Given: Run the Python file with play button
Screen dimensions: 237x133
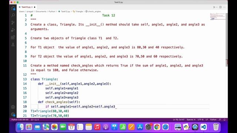Looking at the screenshot, I should point(214,7).
